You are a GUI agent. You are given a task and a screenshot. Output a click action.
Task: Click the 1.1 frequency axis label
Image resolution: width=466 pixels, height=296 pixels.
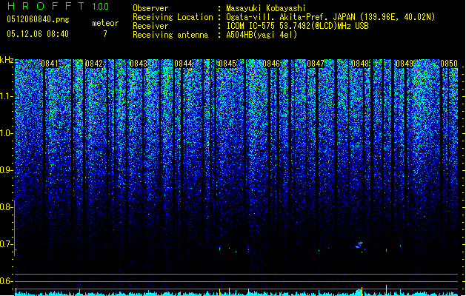point(6,96)
